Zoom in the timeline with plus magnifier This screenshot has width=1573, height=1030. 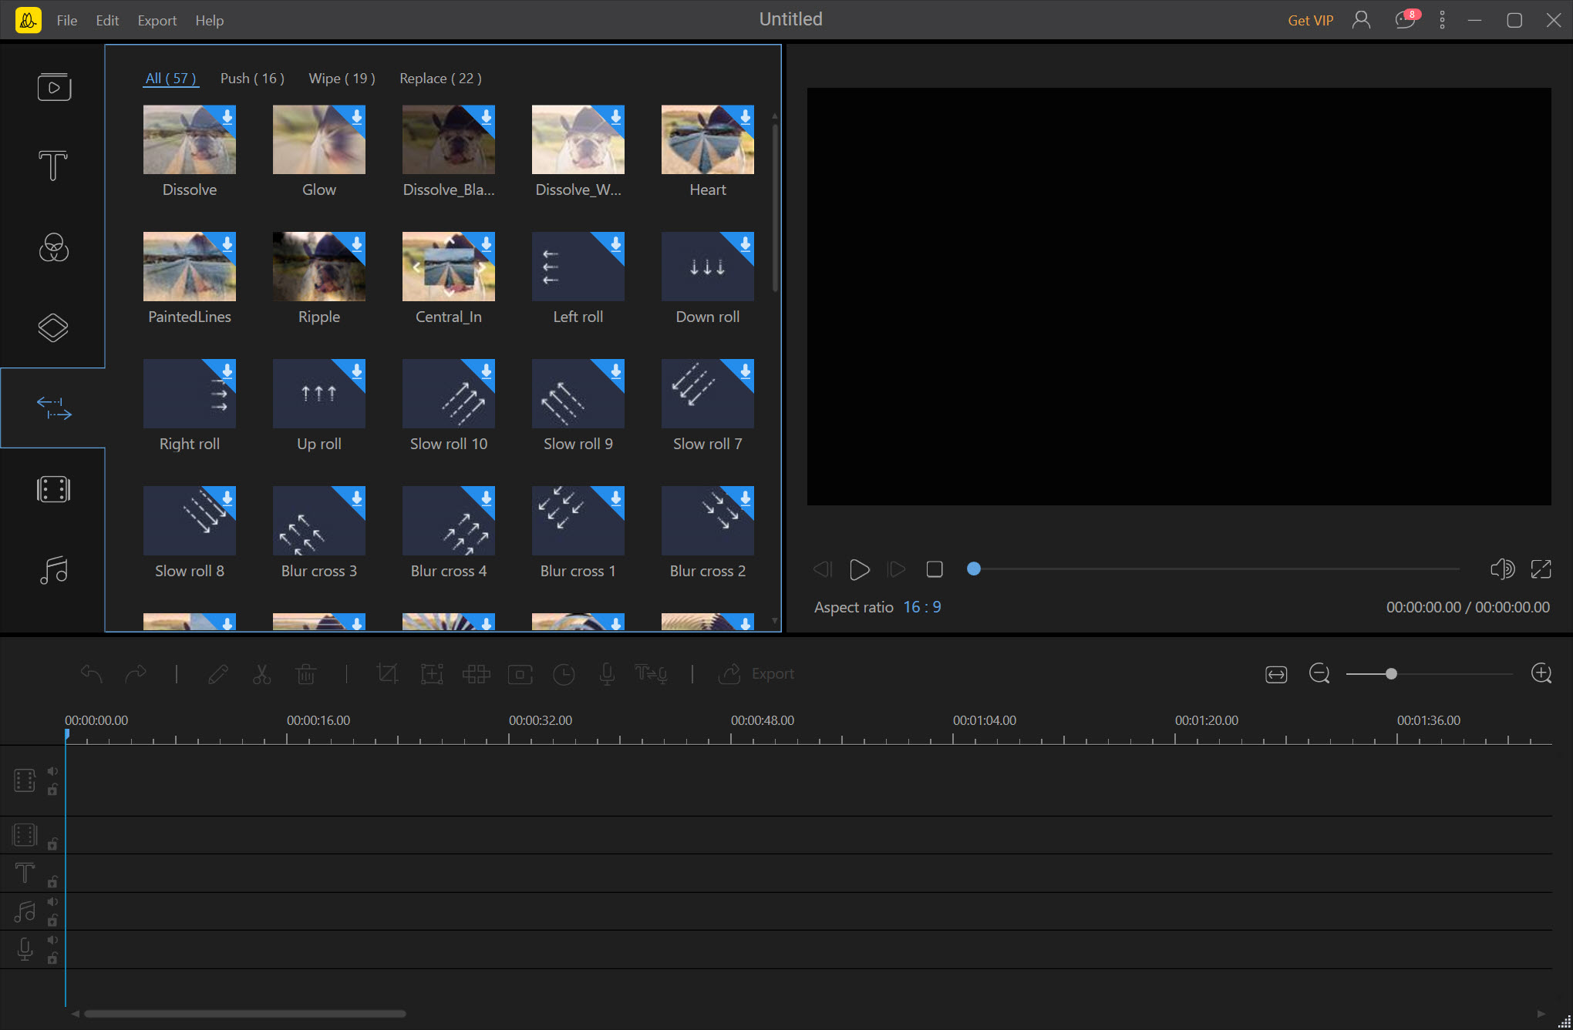pyautogui.click(x=1541, y=674)
